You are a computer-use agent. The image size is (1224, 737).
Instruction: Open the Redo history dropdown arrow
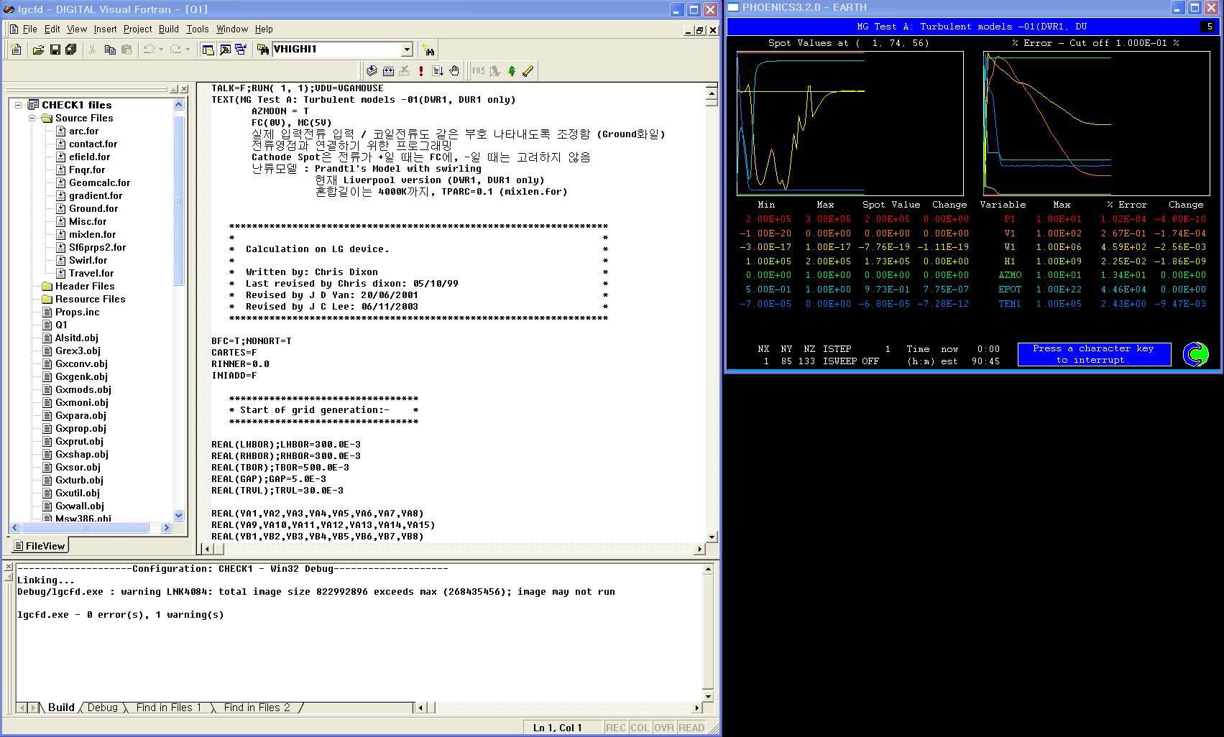click(188, 50)
